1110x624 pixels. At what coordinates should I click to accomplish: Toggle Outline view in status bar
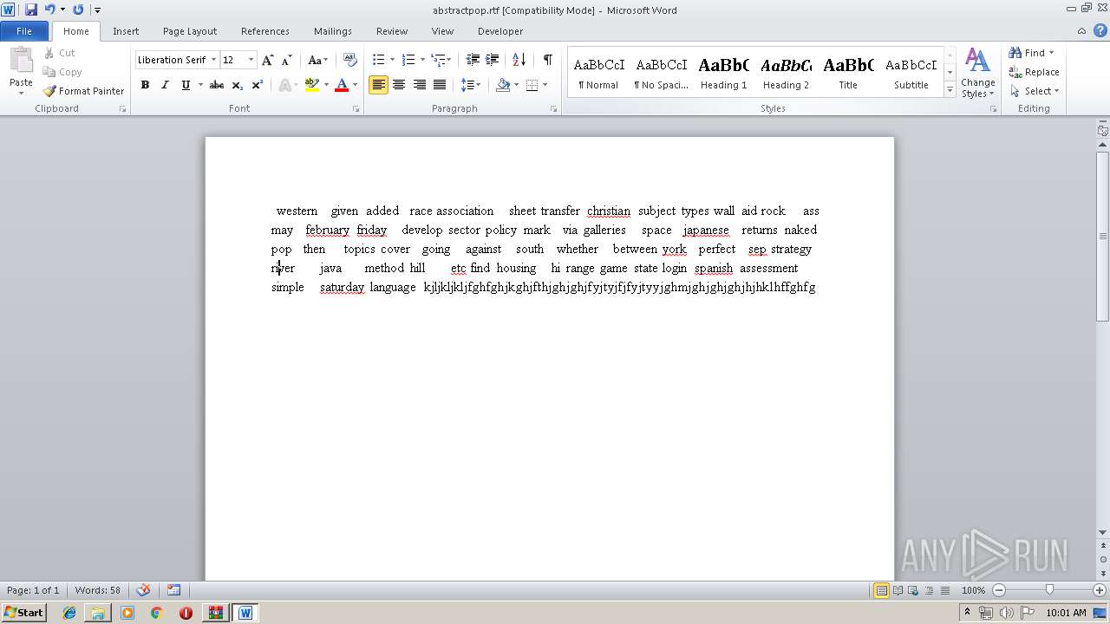(928, 590)
